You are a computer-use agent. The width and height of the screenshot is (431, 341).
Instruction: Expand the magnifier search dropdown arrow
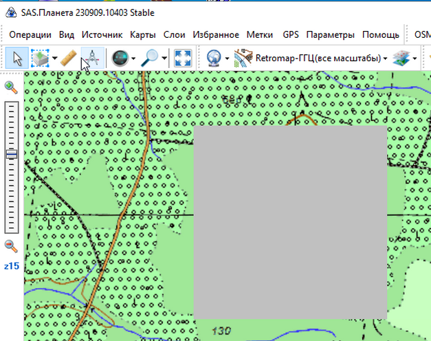click(165, 58)
